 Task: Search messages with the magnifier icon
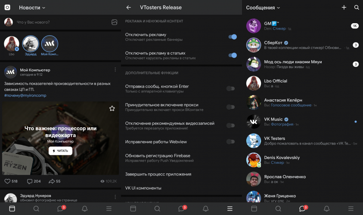(357, 7)
